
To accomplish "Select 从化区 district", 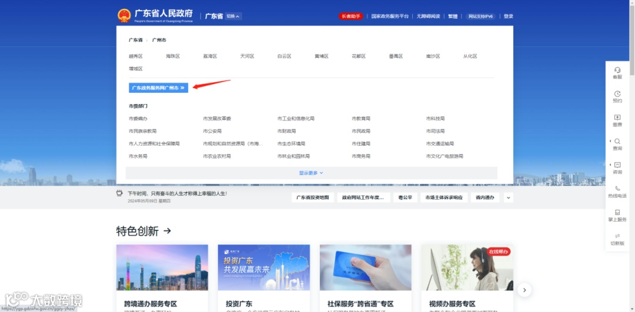I will coord(470,56).
